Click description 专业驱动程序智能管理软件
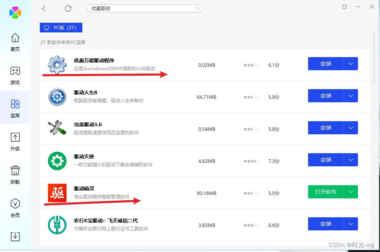Screen dimensions: 380x252 102,196
